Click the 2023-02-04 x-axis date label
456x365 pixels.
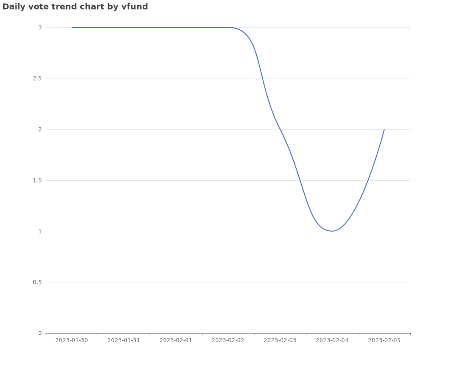pyautogui.click(x=332, y=340)
